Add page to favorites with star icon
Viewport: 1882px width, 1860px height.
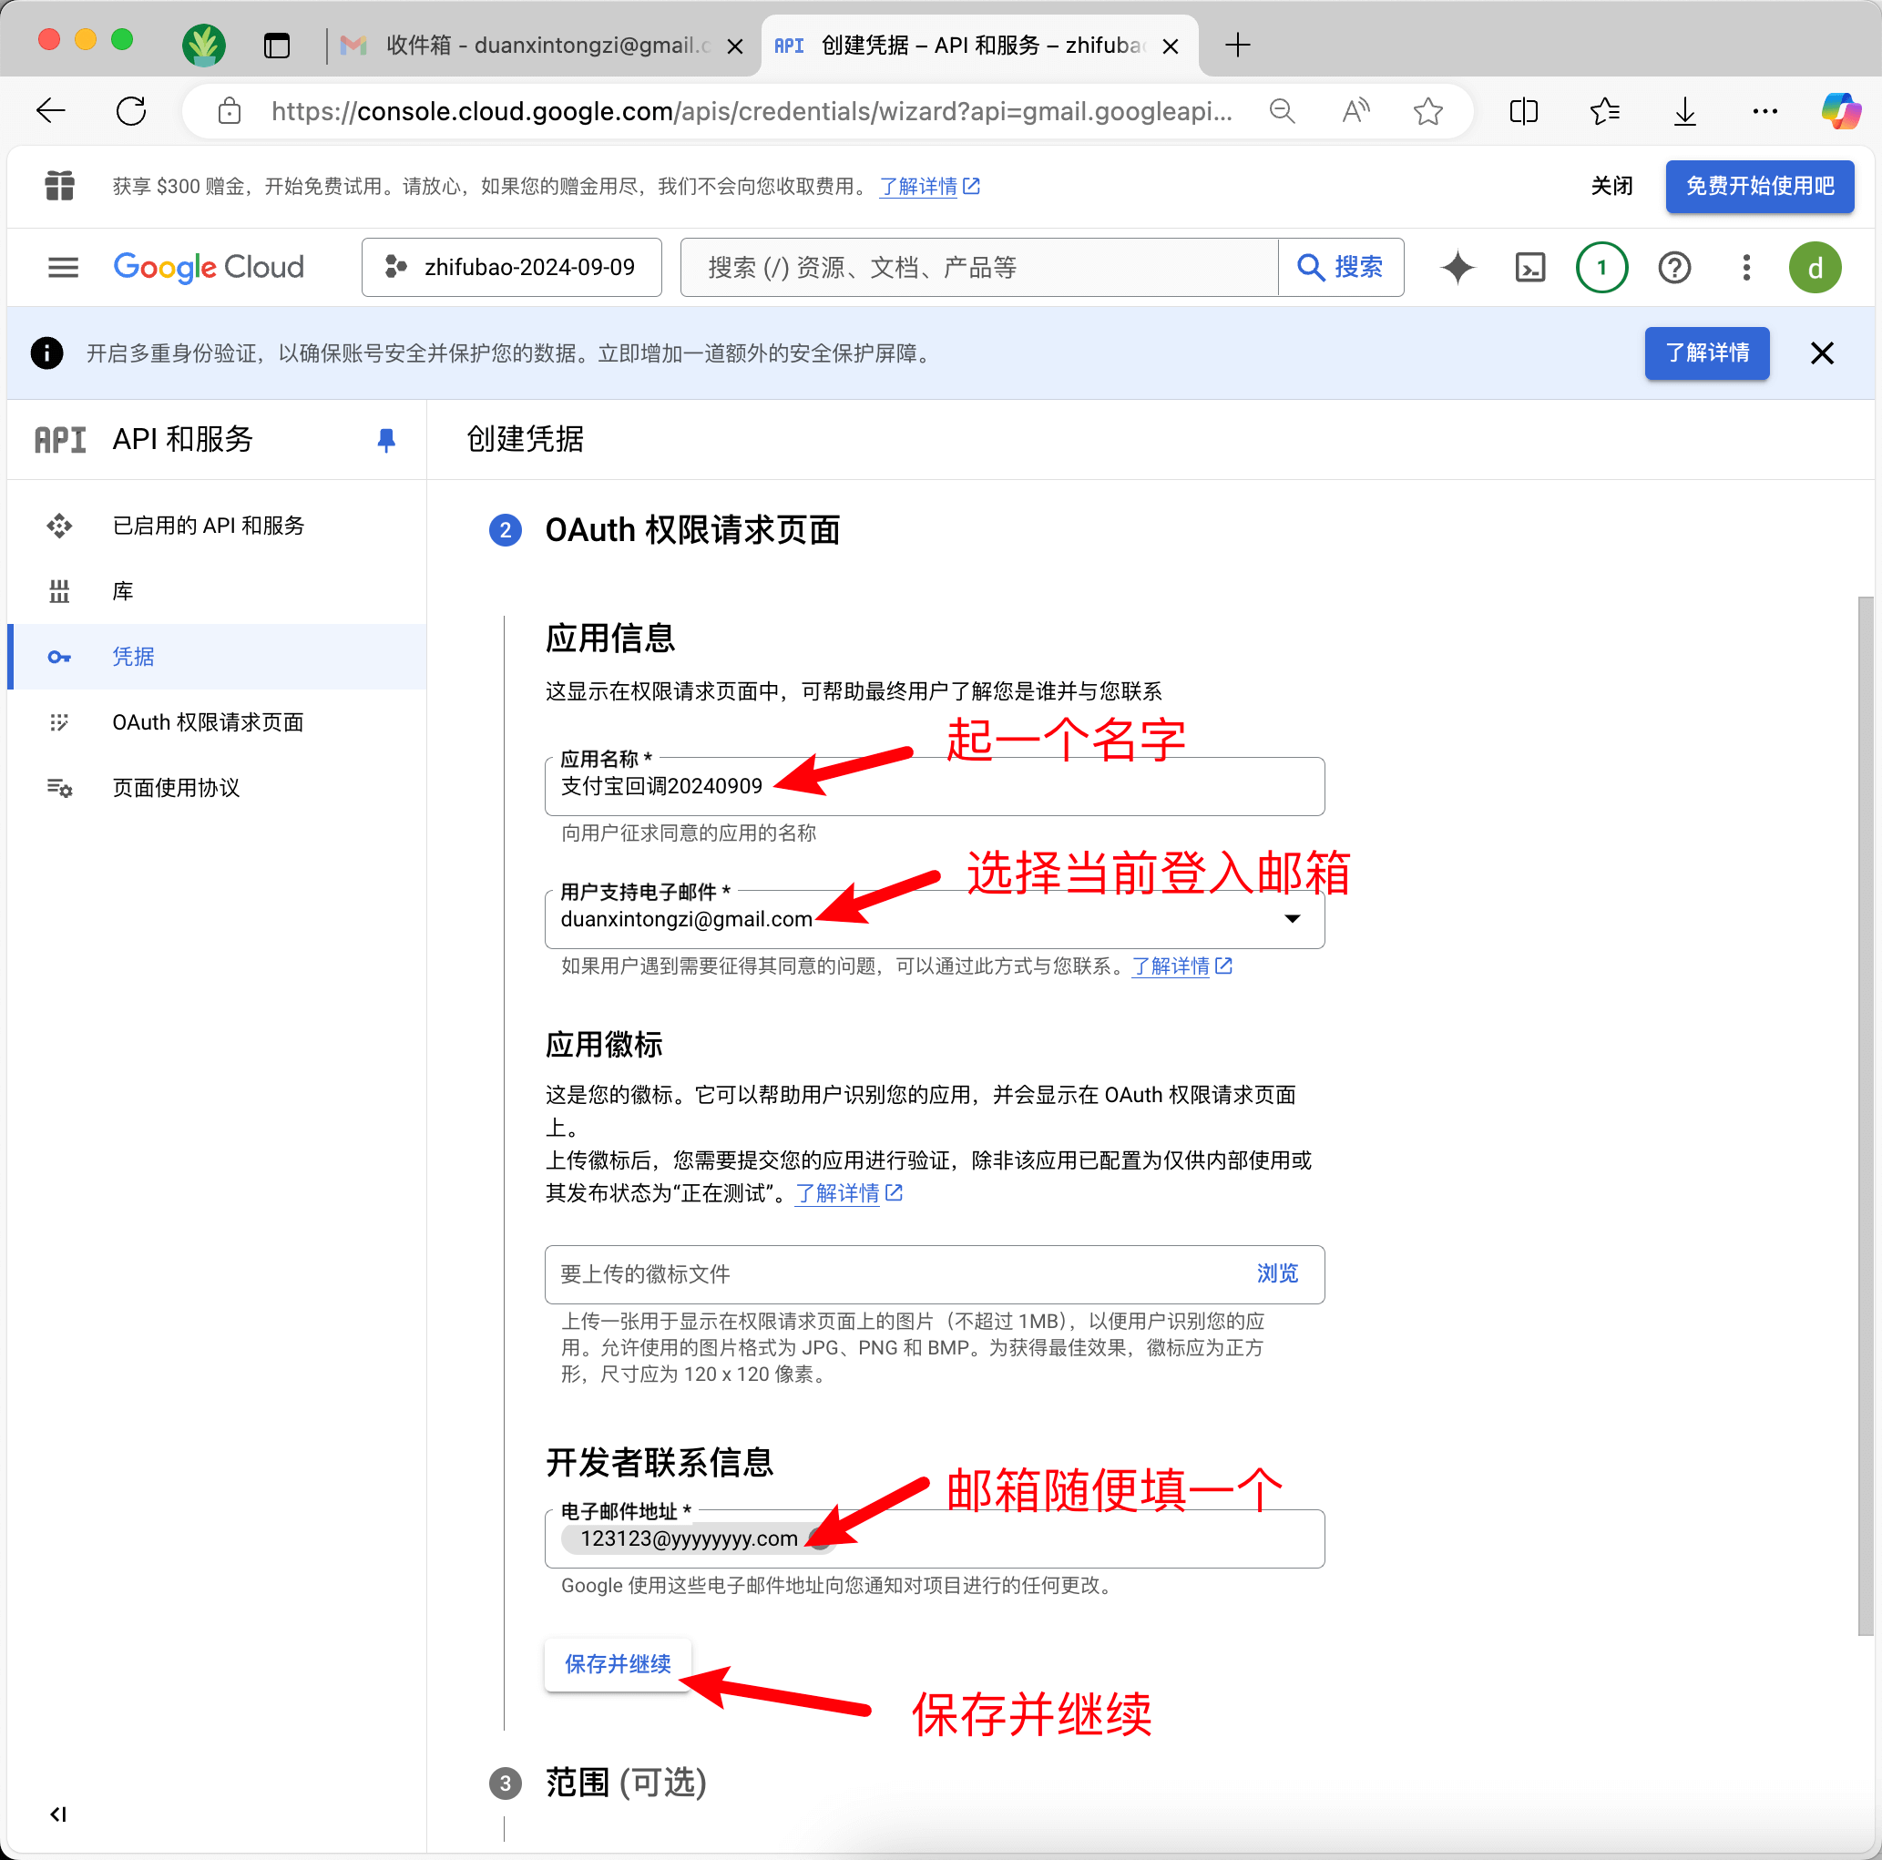click(x=1428, y=112)
